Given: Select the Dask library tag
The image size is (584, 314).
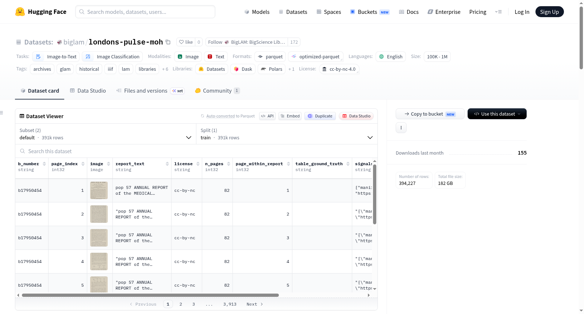Looking at the screenshot, I should (x=243, y=69).
